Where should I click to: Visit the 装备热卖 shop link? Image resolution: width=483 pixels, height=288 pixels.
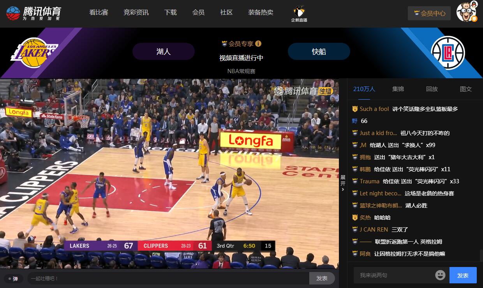click(x=261, y=12)
